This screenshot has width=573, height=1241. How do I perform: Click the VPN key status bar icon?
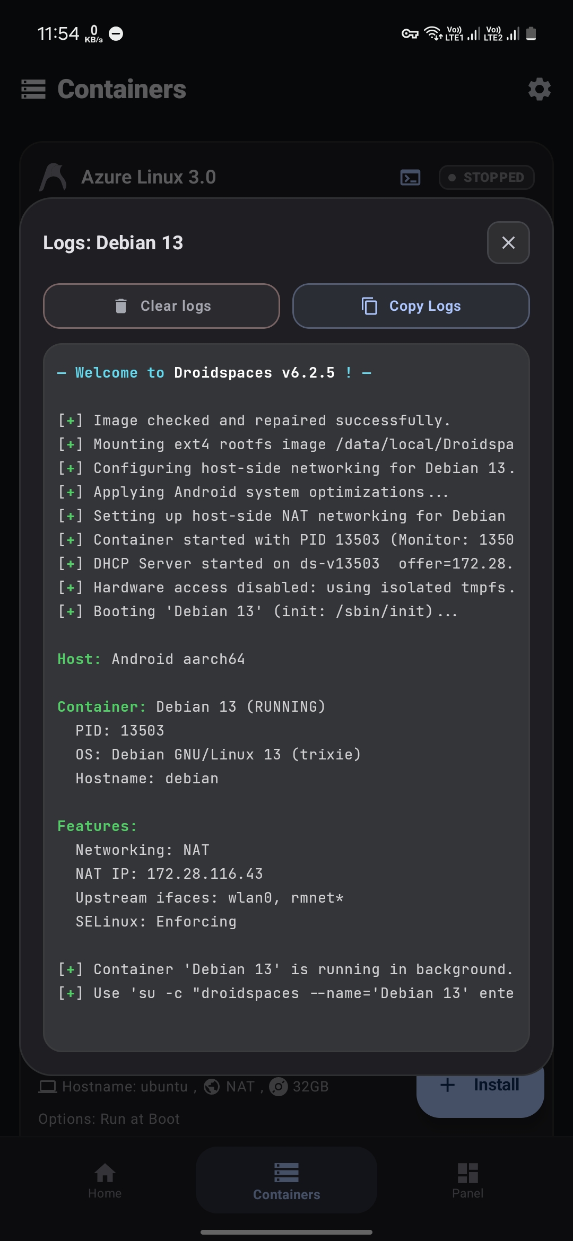click(410, 34)
